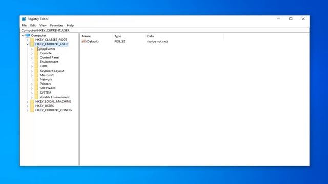Viewport: 328px width, 184px height.
Task: Expand the Printers key arrow
Action: pos(32,84)
